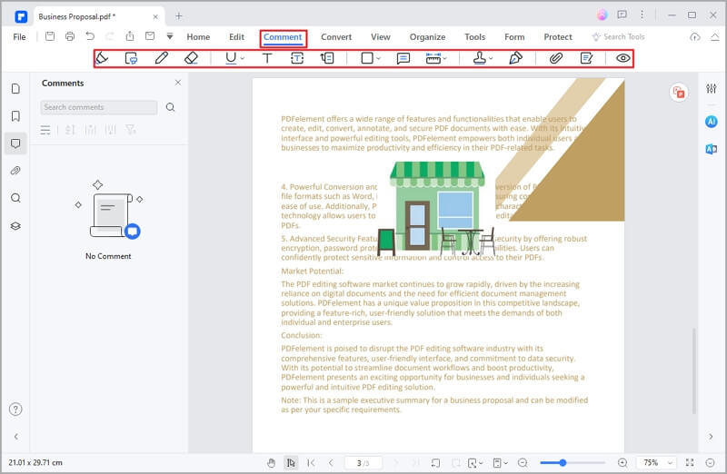Open the Attachments panel in sidebar
The height and width of the screenshot is (474, 727).
[15, 171]
